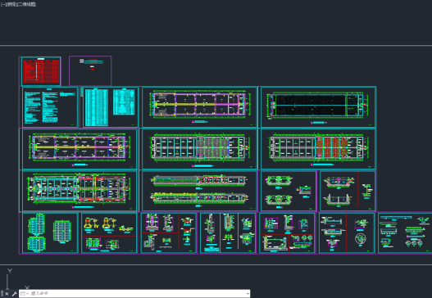The width and height of the screenshot is (432, 298).
Task: Select the plan sheet with gray hatched cells
Action: [x=199, y=149]
